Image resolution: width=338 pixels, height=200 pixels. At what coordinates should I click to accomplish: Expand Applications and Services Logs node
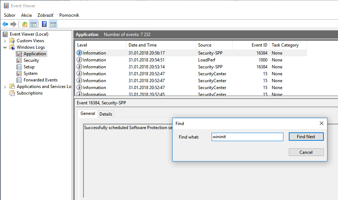coord(5,87)
